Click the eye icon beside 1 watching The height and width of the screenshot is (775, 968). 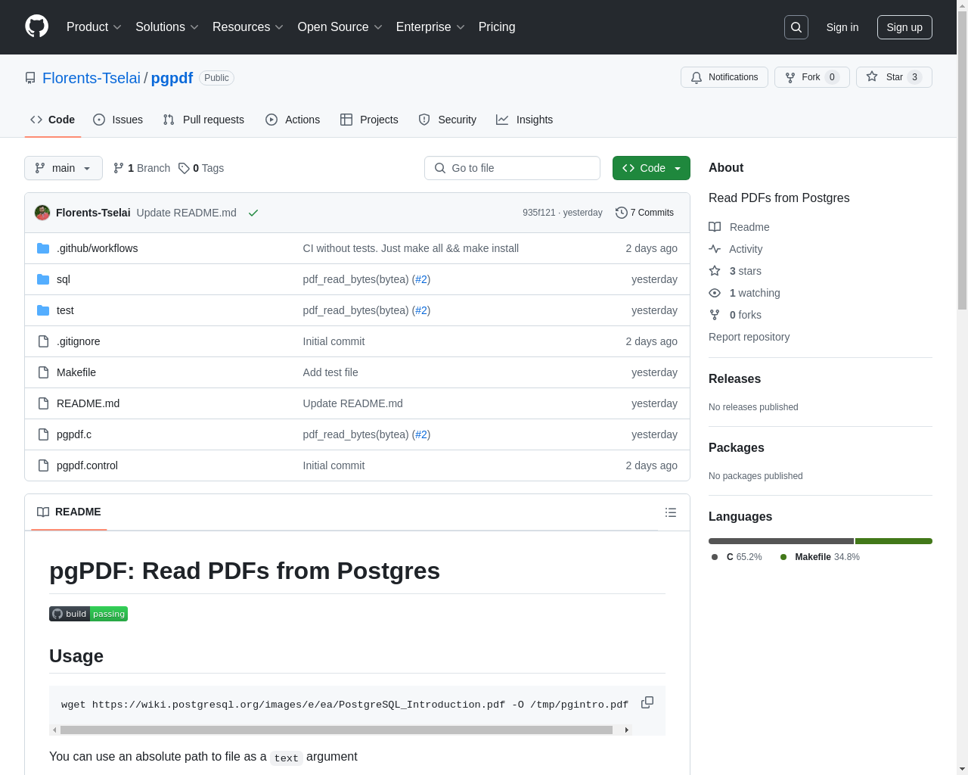pos(715,293)
